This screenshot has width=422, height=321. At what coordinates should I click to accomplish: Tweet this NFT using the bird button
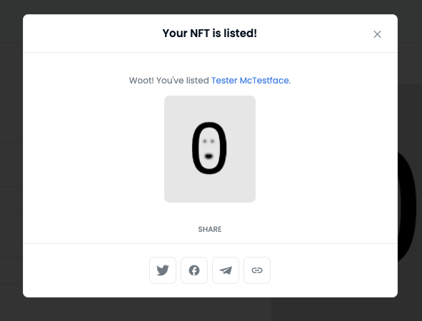pyautogui.click(x=163, y=270)
